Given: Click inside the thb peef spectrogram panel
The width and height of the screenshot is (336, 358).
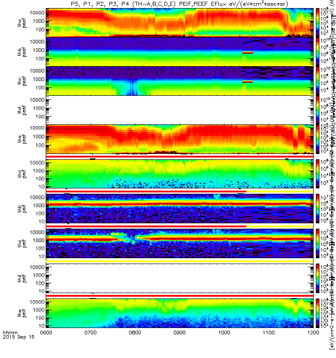Looking at the screenshot, I should tap(180, 52).
